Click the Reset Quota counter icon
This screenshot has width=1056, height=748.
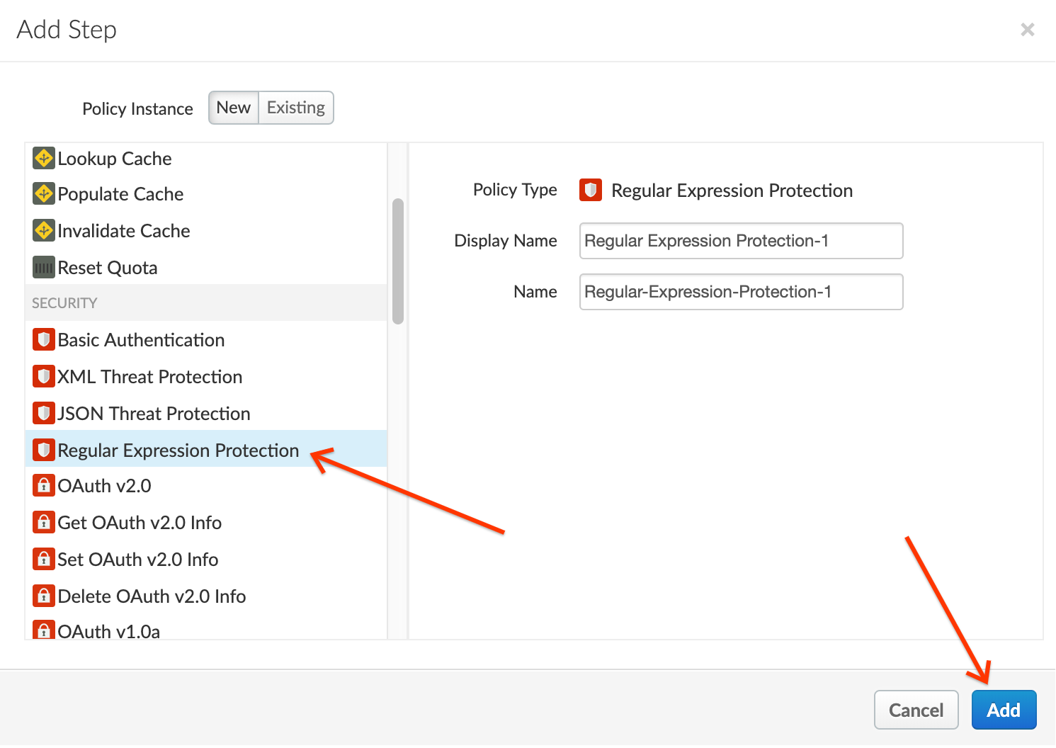(x=44, y=268)
